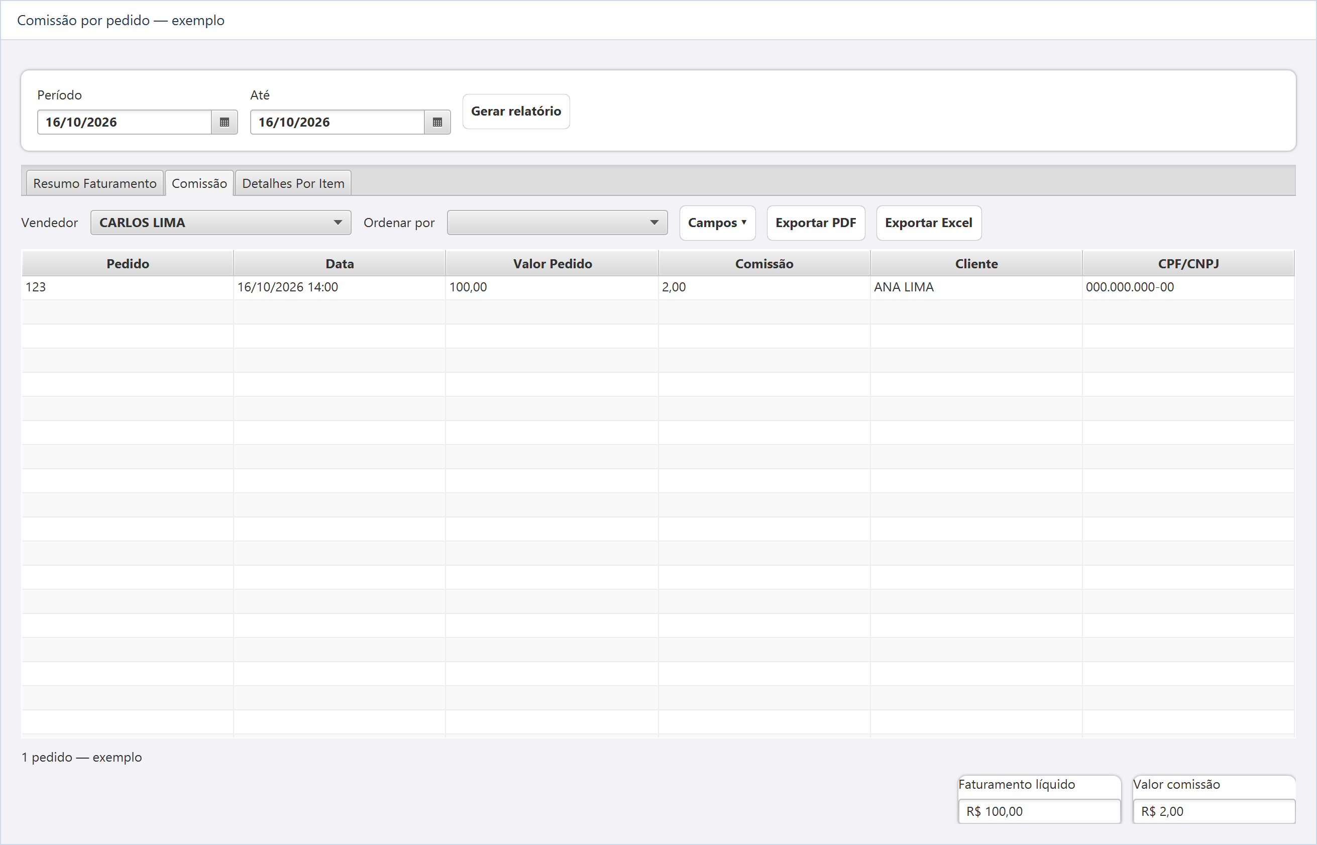Select order number 123 cell
The image size is (1317, 845).
coord(128,287)
